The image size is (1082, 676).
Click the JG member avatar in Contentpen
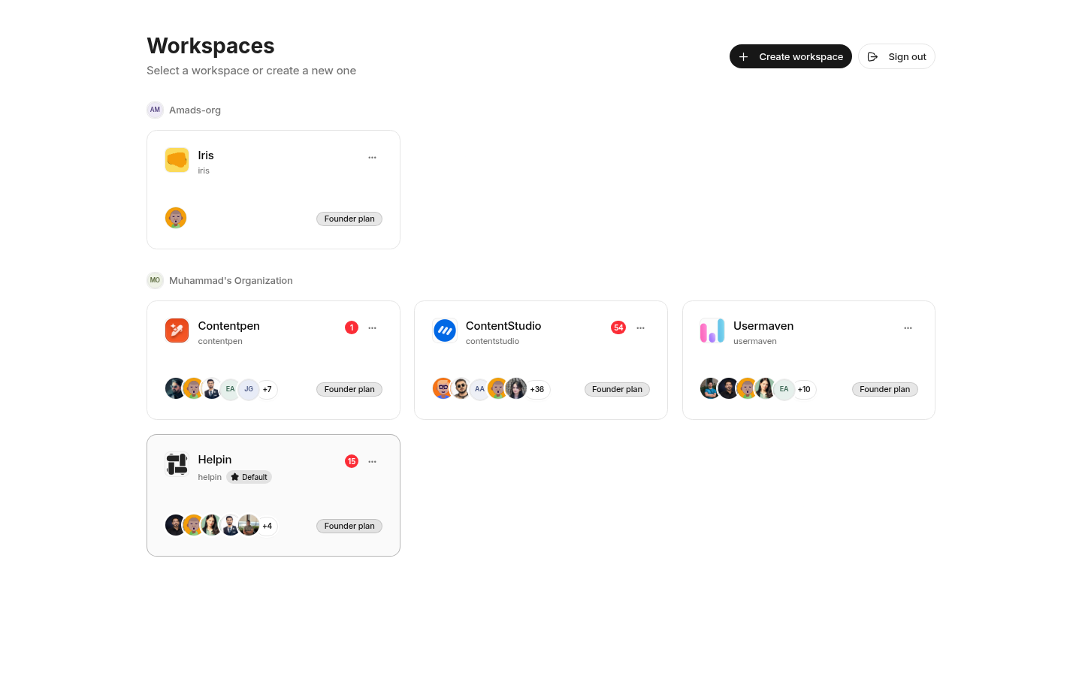(249, 389)
